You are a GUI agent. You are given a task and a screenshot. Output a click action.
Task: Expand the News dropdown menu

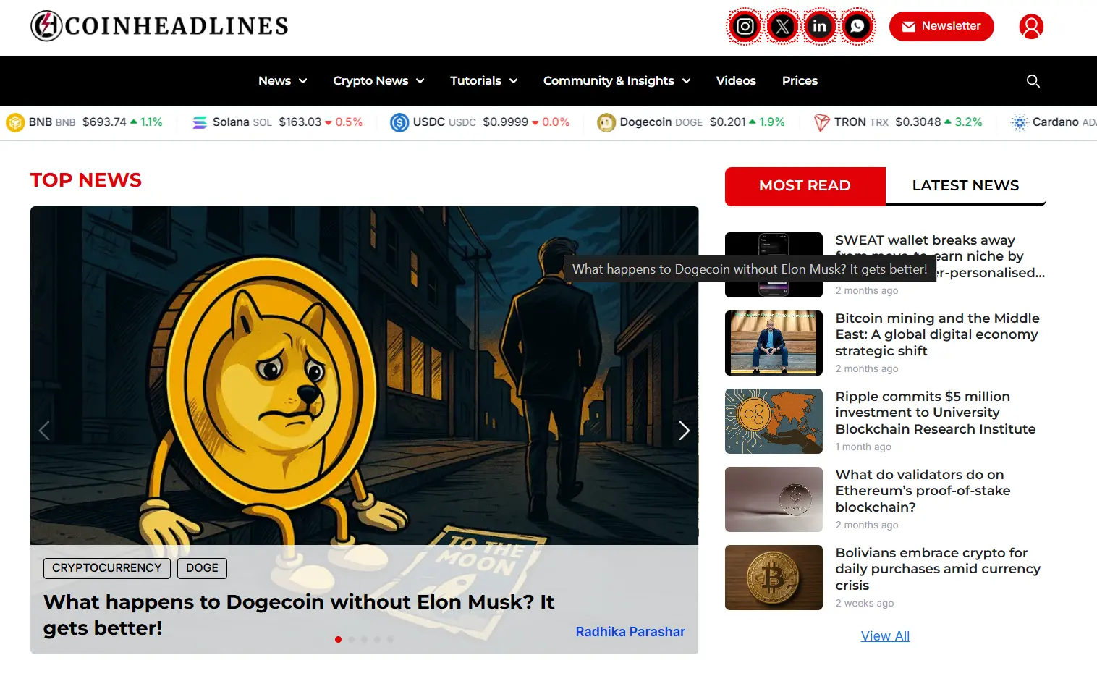coord(283,81)
